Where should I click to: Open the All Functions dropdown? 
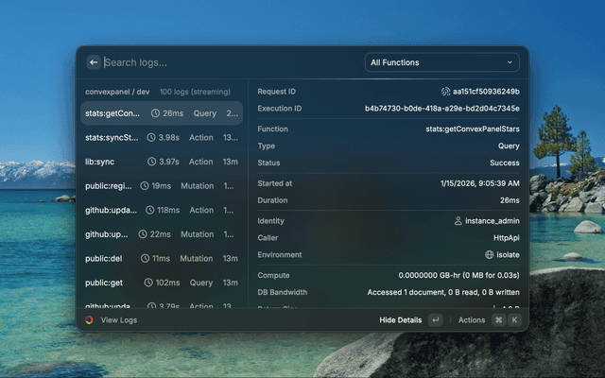click(x=441, y=62)
